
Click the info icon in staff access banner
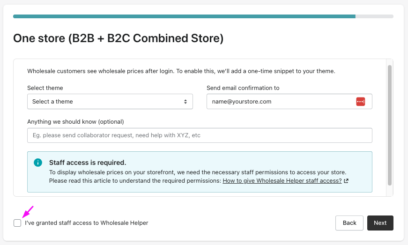pos(38,163)
